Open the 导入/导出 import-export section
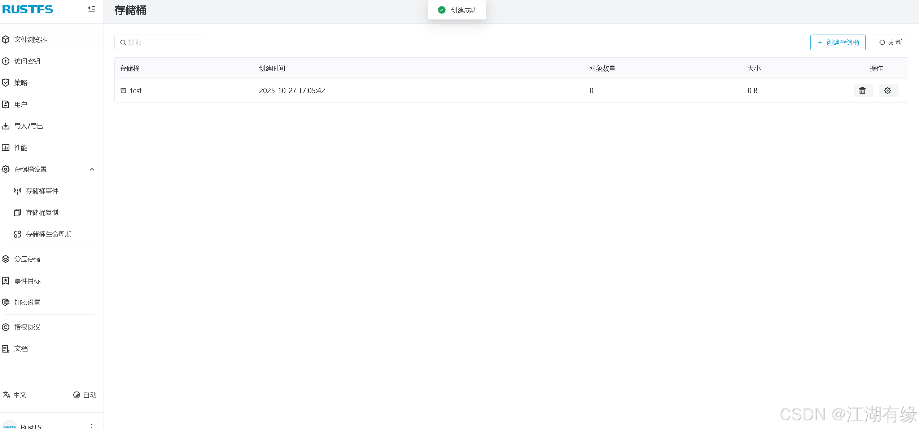919x429 pixels. click(29, 126)
